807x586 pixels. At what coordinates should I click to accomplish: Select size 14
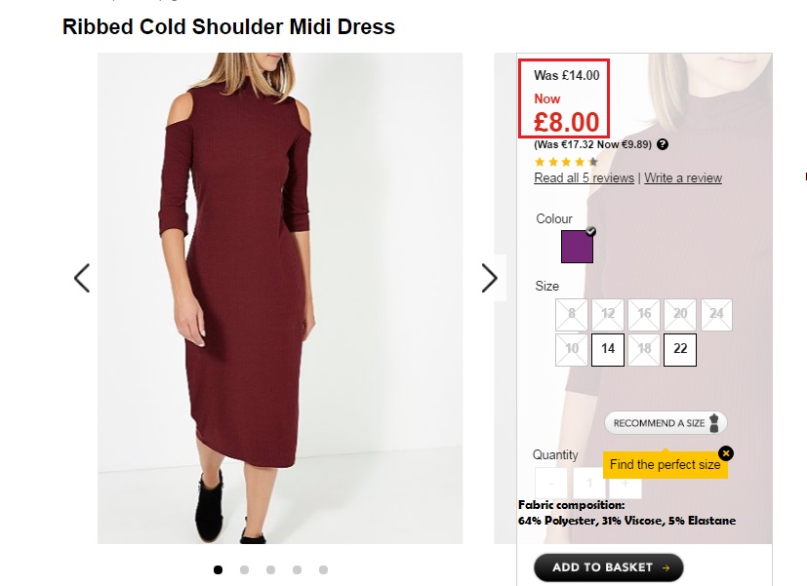point(608,349)
